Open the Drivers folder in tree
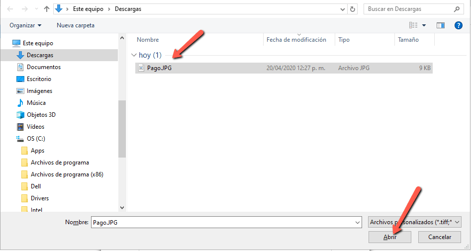The width and height of the screenshot is (471, 251). click(x=40, y=198)
